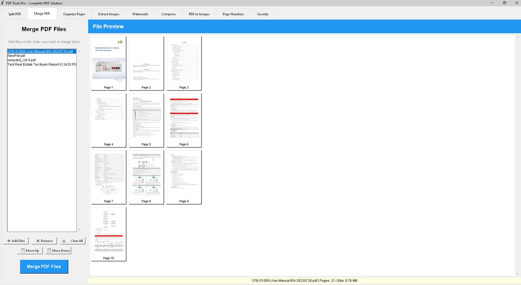Select the Page 6 thumbnail

pyautogui.click(x=184, y=120)
